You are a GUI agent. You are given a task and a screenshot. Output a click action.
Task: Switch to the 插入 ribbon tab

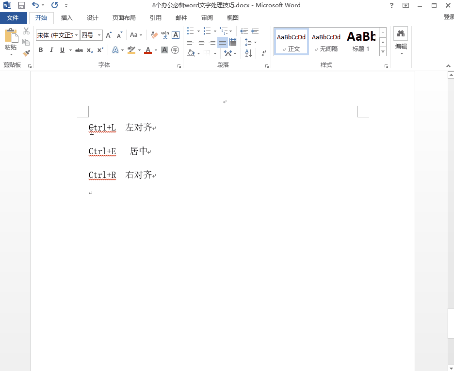67,18
